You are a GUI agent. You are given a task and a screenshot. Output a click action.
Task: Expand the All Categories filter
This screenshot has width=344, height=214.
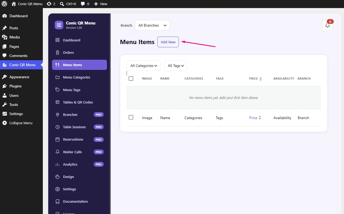pos(144,66)
